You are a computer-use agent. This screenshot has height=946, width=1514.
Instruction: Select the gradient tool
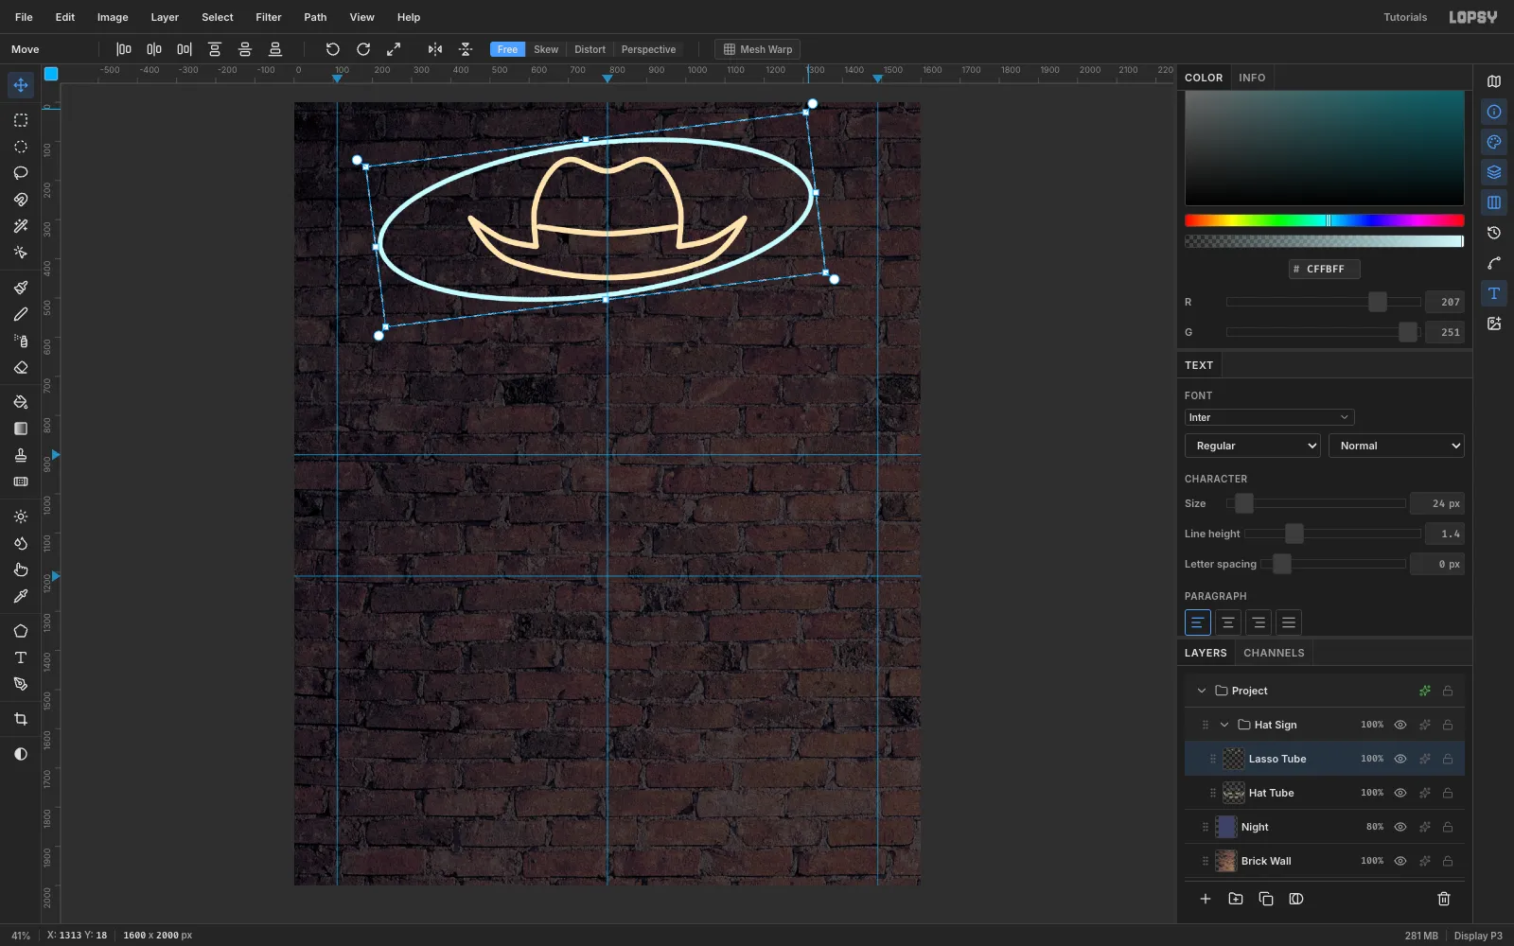21,429
